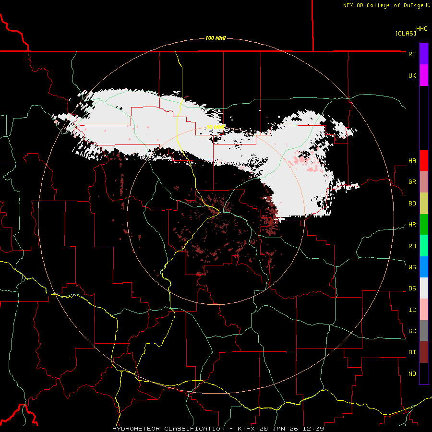Viewport: 432px width, 432px height.
Task: Click the BI brown legend swatch
Action: 424,352
